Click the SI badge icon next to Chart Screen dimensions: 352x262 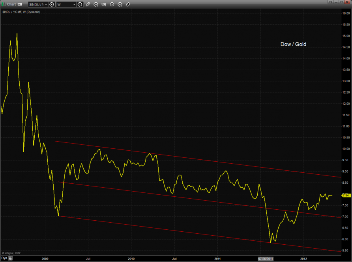click(20, 4)
